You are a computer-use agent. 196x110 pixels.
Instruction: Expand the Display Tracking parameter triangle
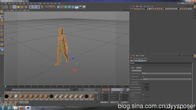[131, 74]
